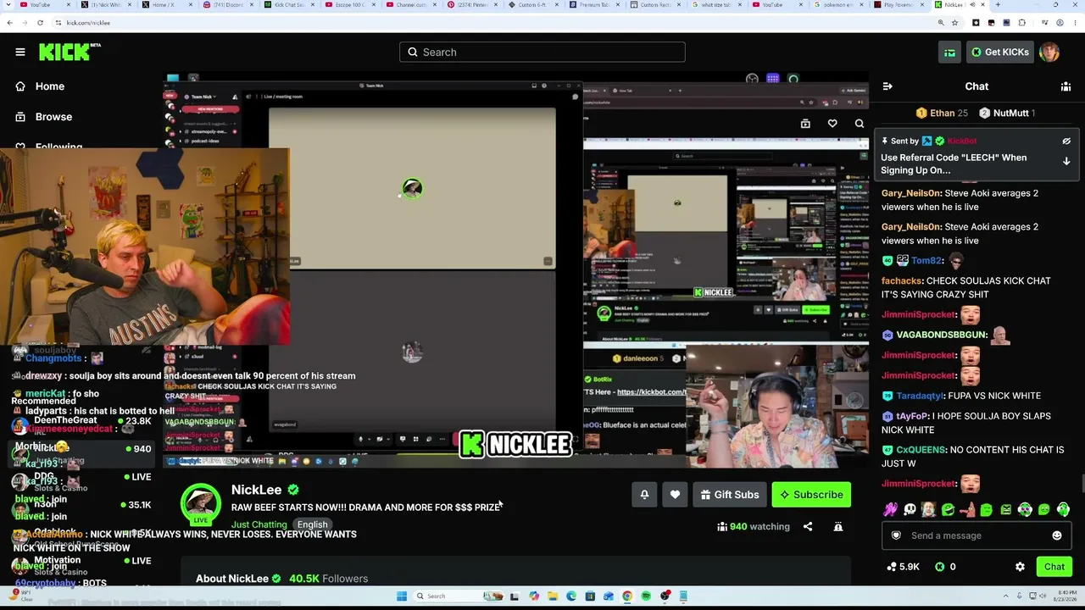Insert the skull emote from quick emotes

point(910,510)
